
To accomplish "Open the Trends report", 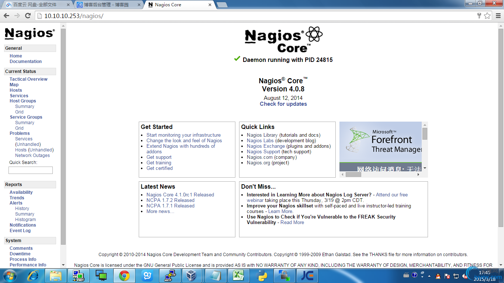I will [17, 198].
